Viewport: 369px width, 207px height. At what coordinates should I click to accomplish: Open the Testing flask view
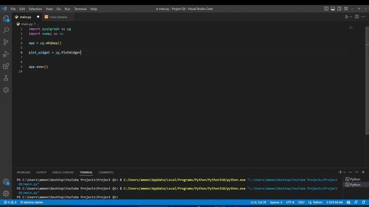[6, 78]
